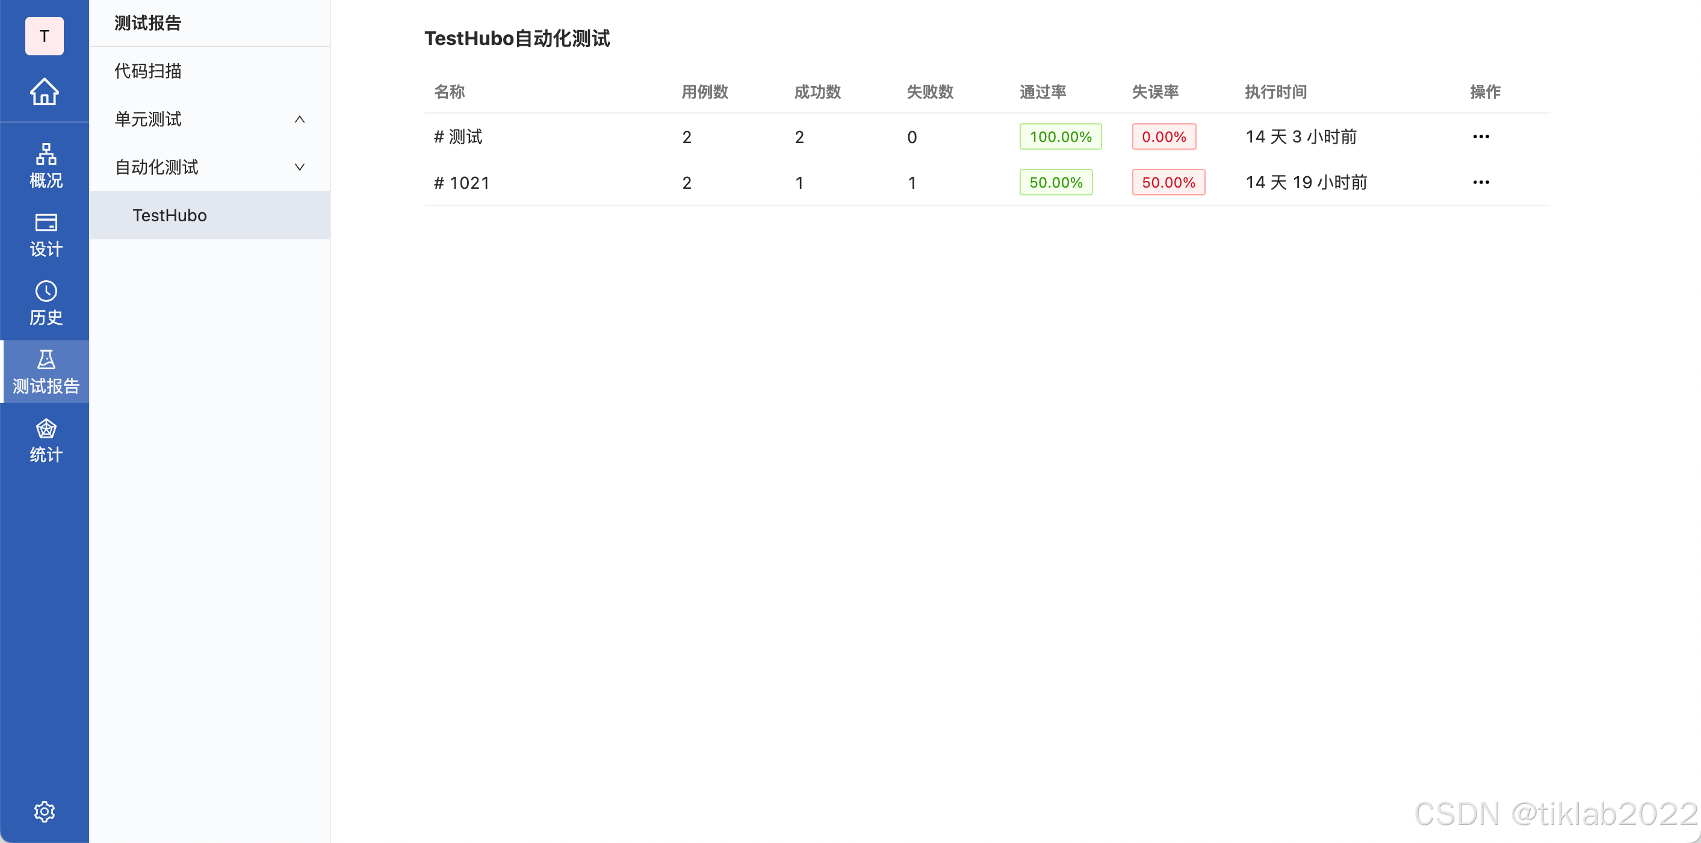Click the 操作 column header
1701x843 pixels.
pos(1486,91)
